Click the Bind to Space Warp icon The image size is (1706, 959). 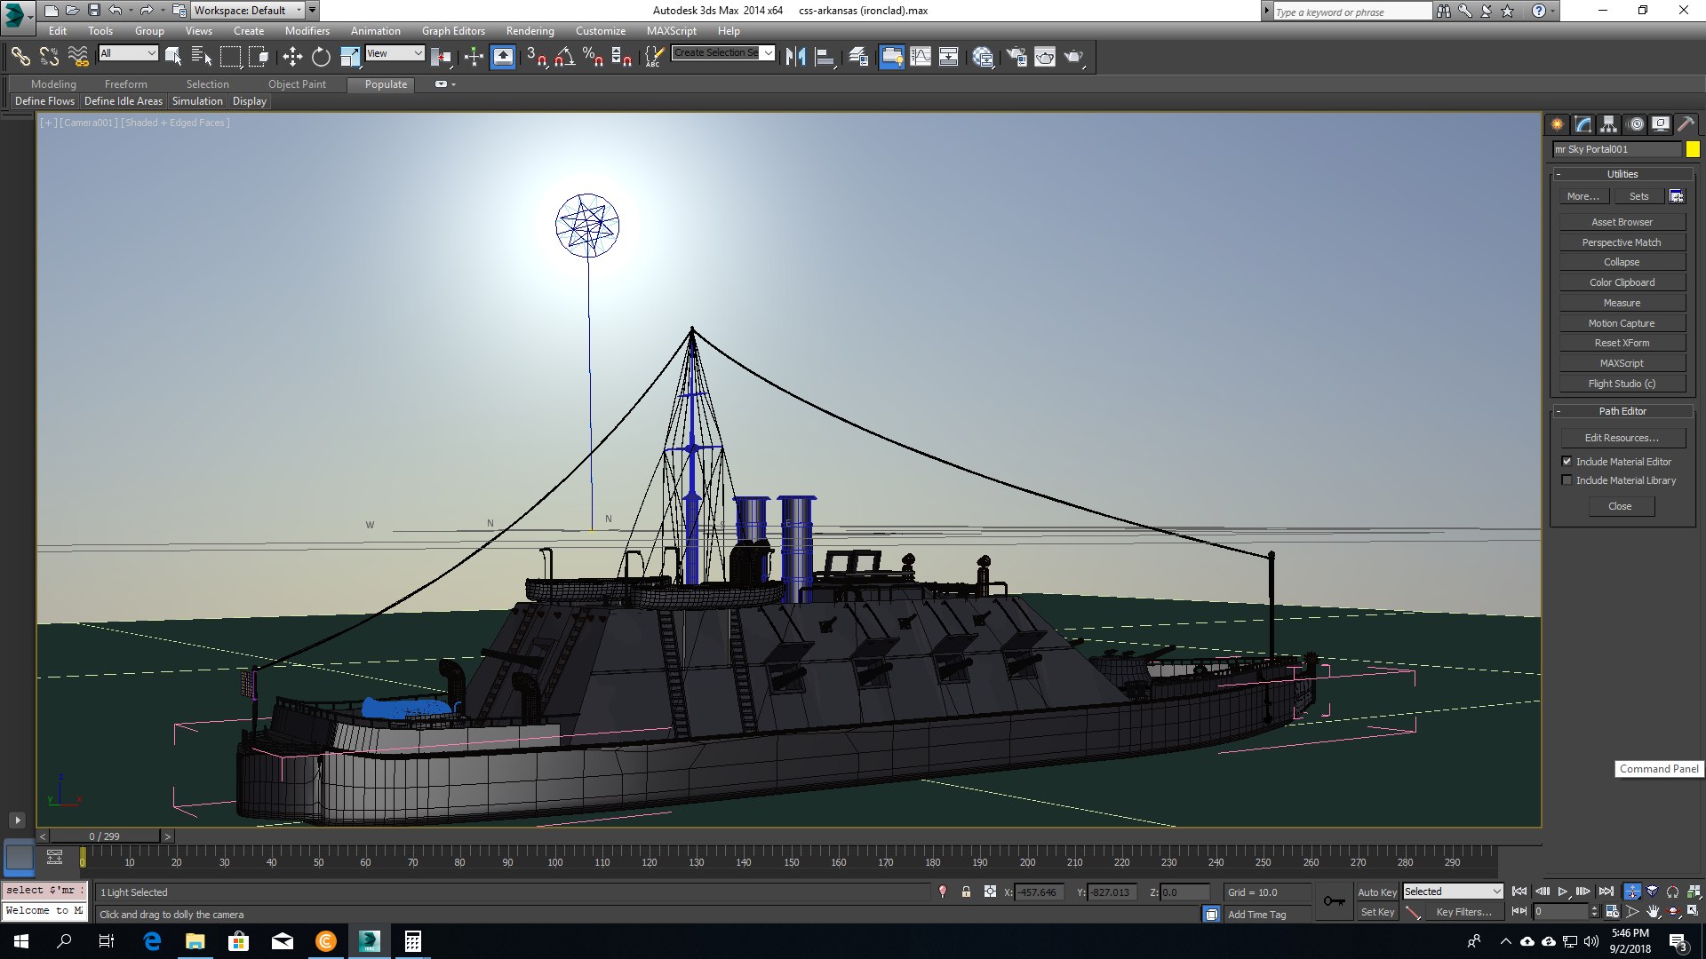78,57
